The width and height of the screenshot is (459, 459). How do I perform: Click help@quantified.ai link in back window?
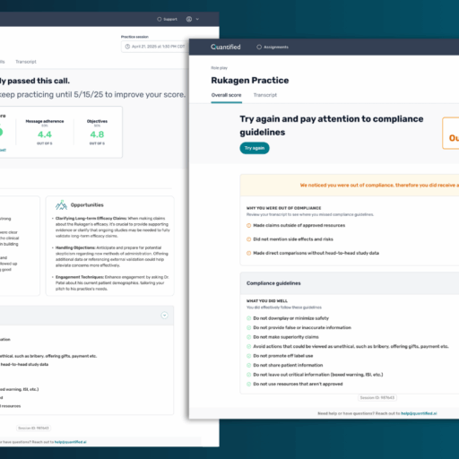pyautogui.click(x=71, y=442)
